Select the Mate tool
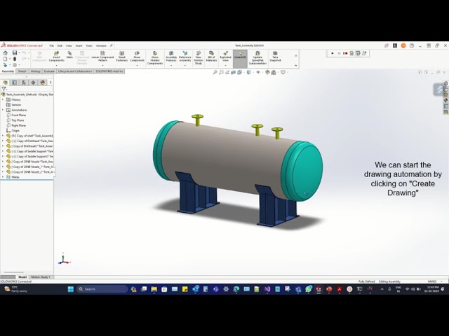The image size is (449, 336). click(x=69, y=55)
